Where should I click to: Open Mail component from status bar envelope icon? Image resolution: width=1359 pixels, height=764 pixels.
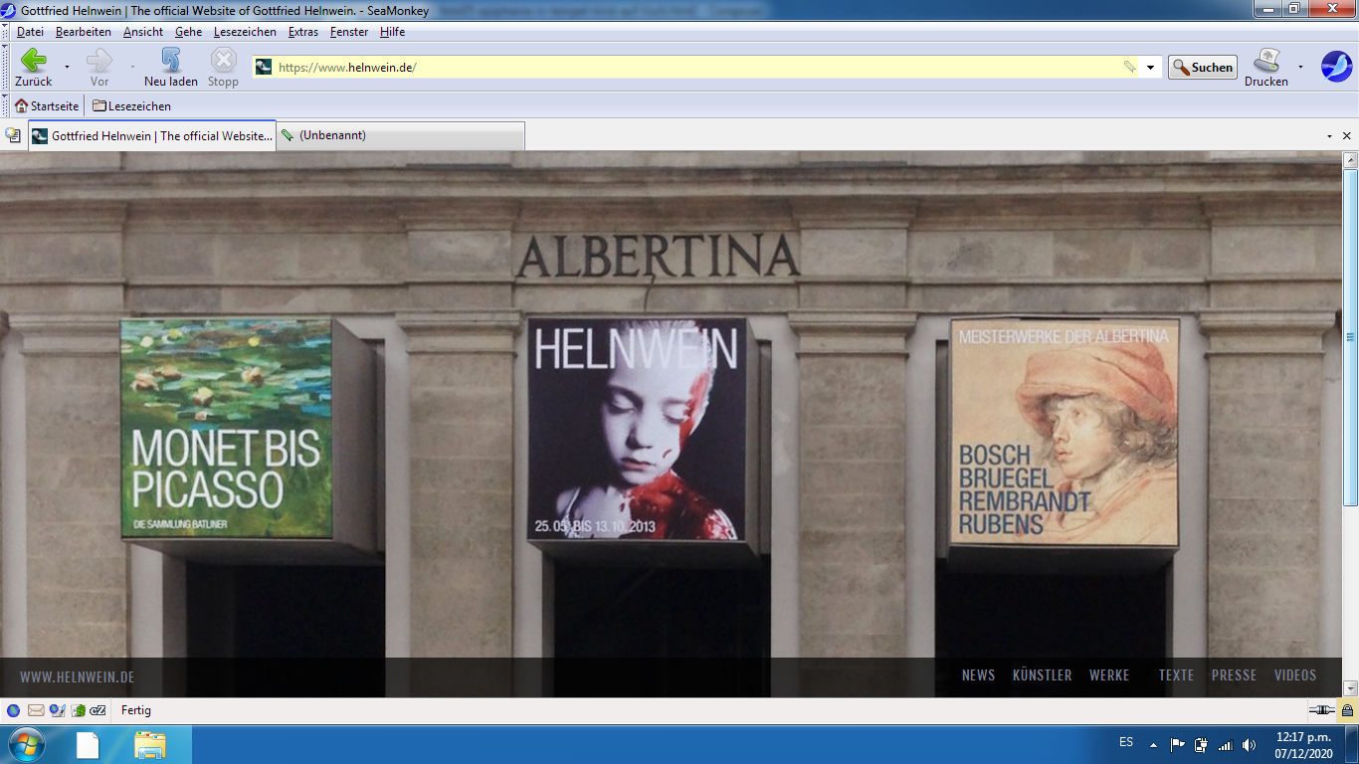click(36, 710)
